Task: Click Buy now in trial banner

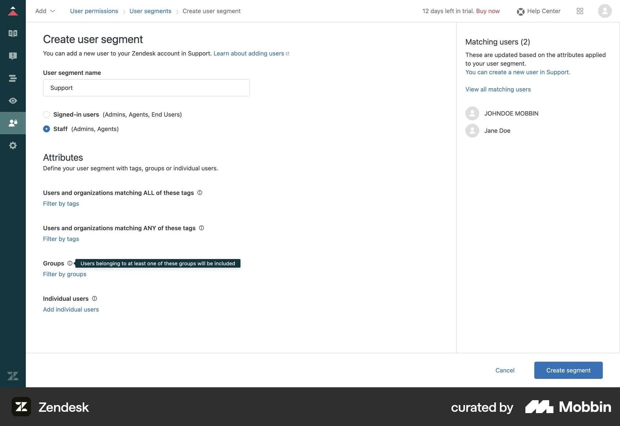Action: (488, 11)
